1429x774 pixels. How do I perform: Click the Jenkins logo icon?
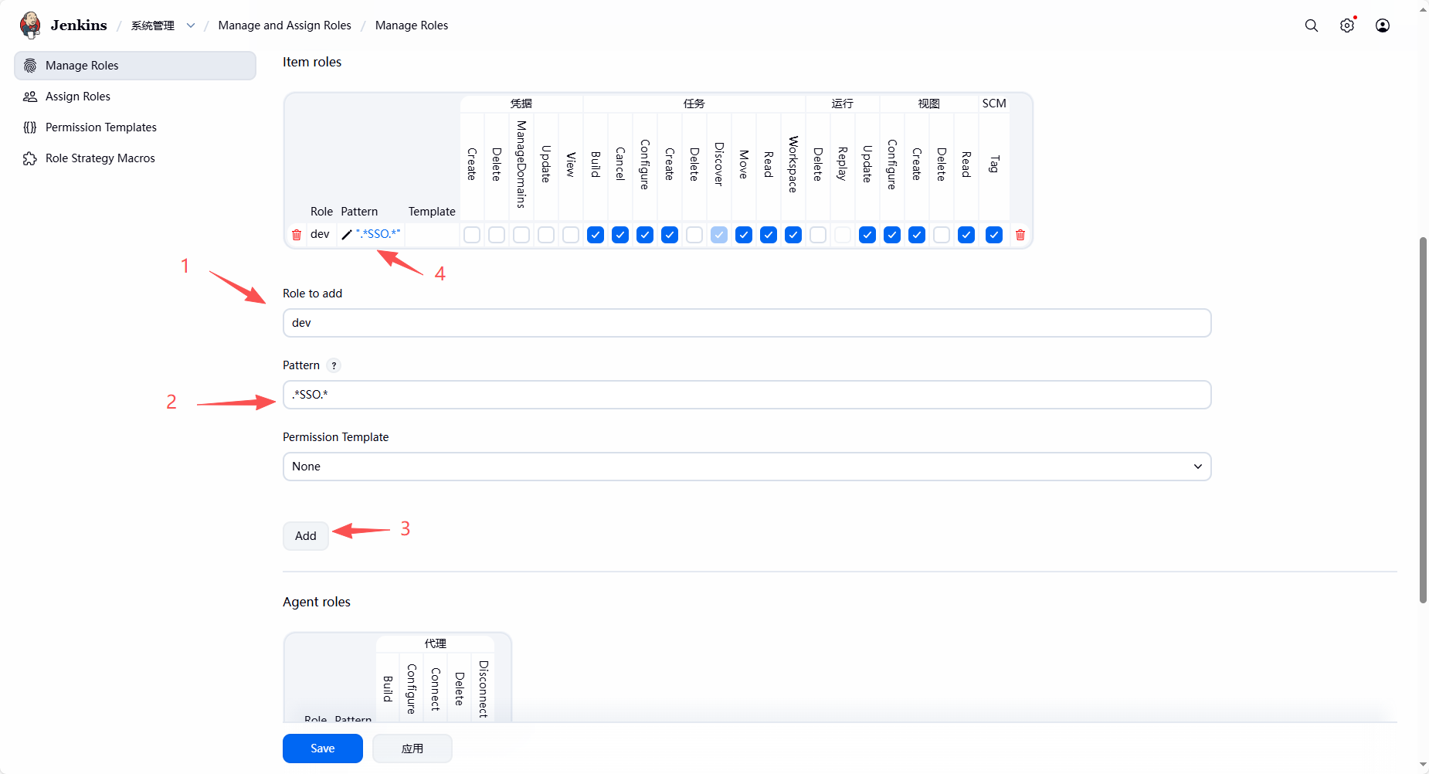(x=30, y=25)
